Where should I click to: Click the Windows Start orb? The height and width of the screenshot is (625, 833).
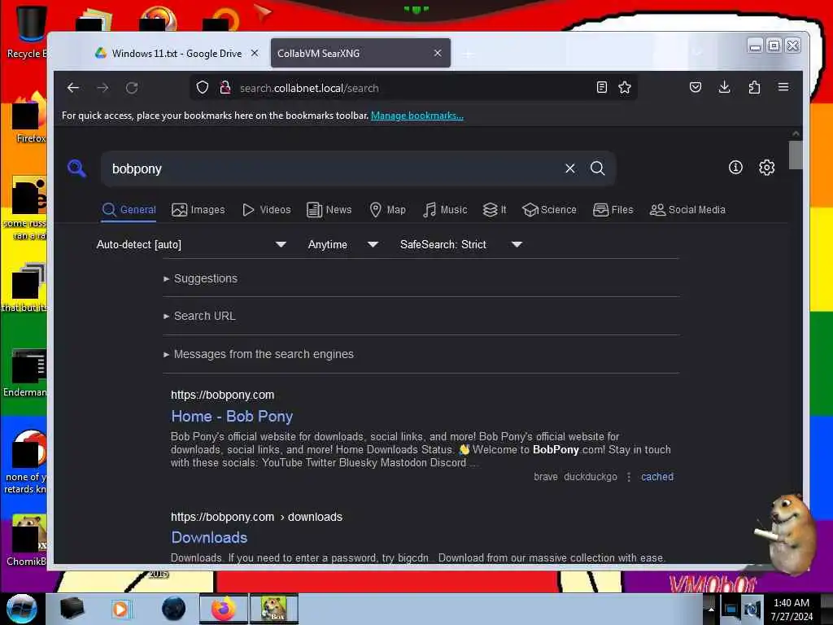pos(21,609)
